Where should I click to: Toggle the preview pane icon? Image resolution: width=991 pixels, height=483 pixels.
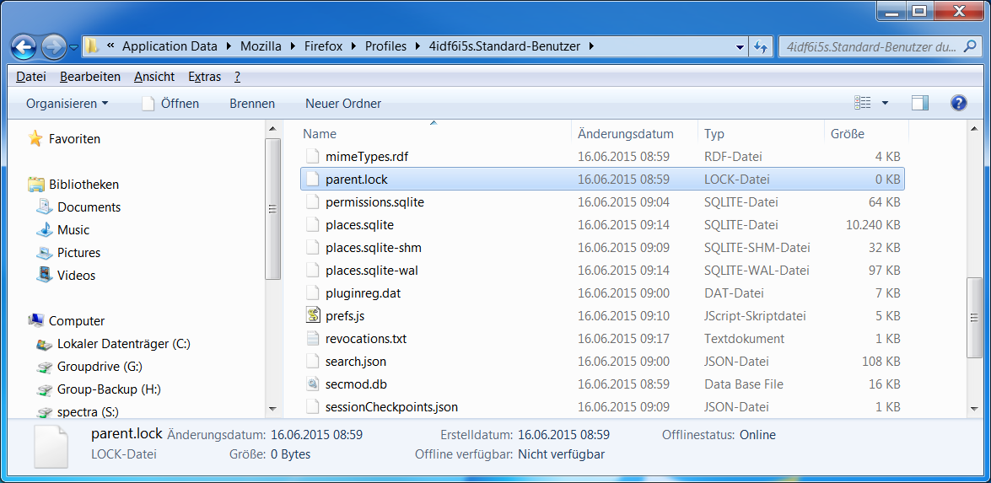920,103
